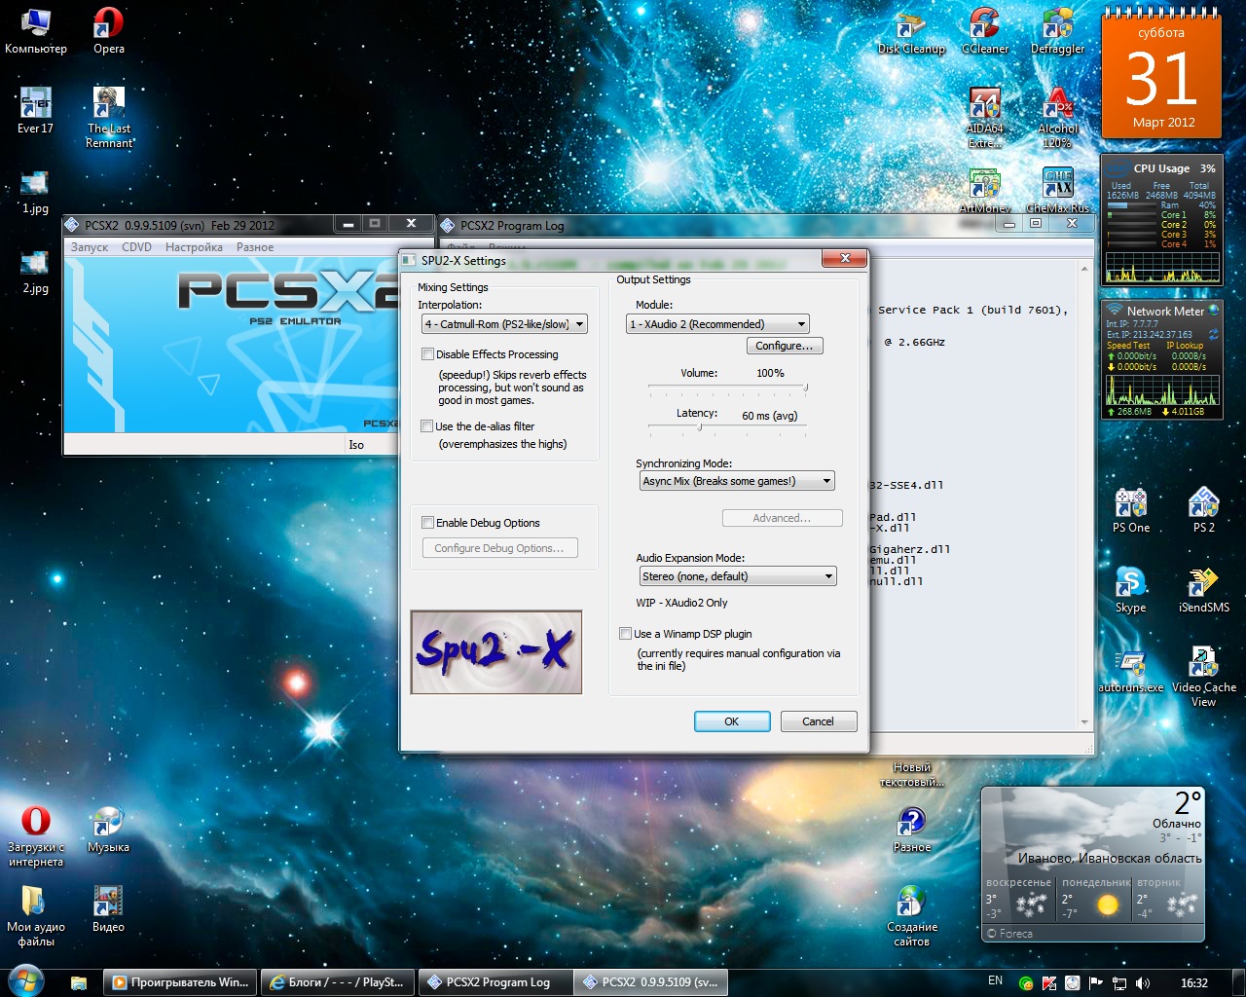Image resolution: width=1246 pixels, height=997 pixels.
Task: Switch to PCSX2 Program Log taskbar item
Action: coord(495,982)
